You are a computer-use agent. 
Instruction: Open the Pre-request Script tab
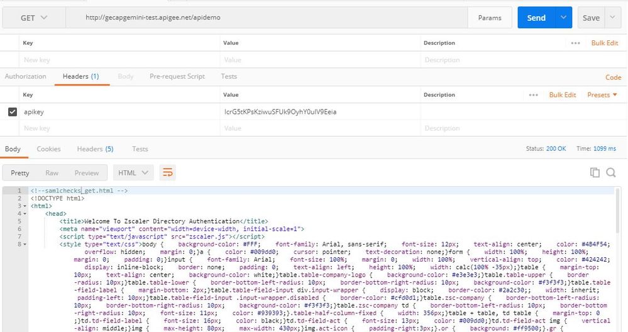click(177, 76)
